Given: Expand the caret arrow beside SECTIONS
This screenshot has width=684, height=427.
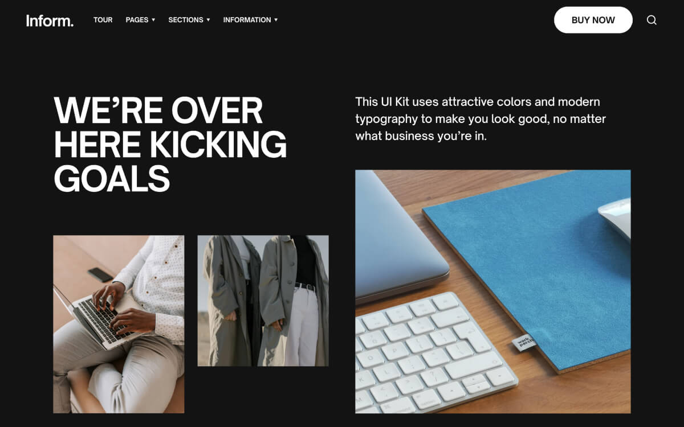Looking at the screenshot, I should [x=208, y=20].
